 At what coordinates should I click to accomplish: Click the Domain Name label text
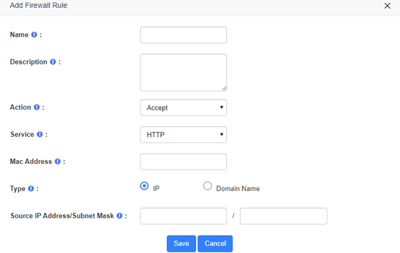238,189
